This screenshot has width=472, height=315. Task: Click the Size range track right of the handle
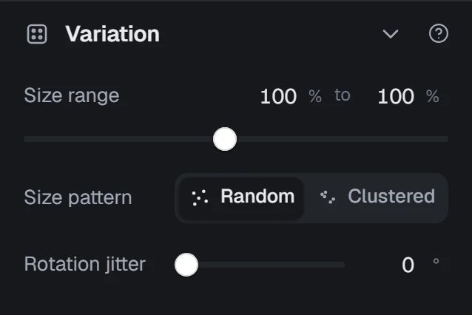click(x=343, y=139)
